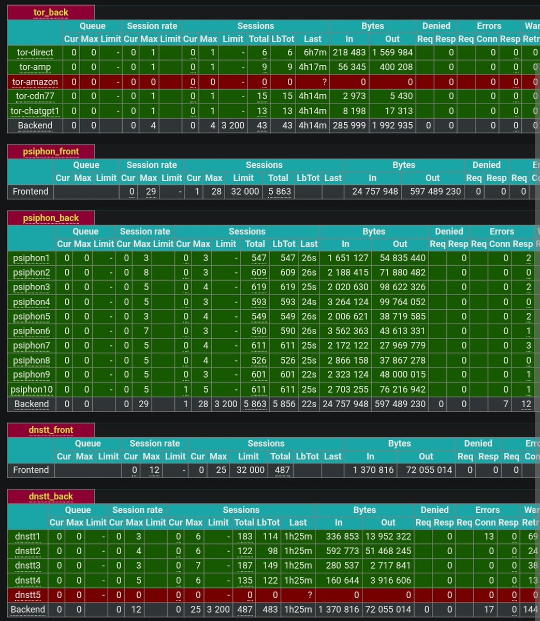Click the 6h7m last value for tor-direct
Image resolution: width=540 pixels, height=621 pixels.
[x=315, y=52]
